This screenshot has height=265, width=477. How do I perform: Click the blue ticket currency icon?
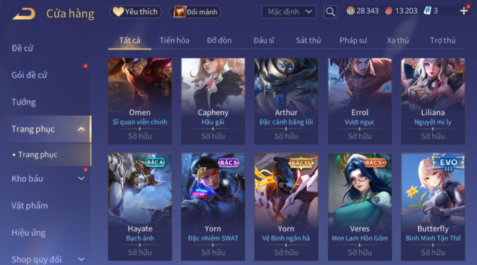427,11
